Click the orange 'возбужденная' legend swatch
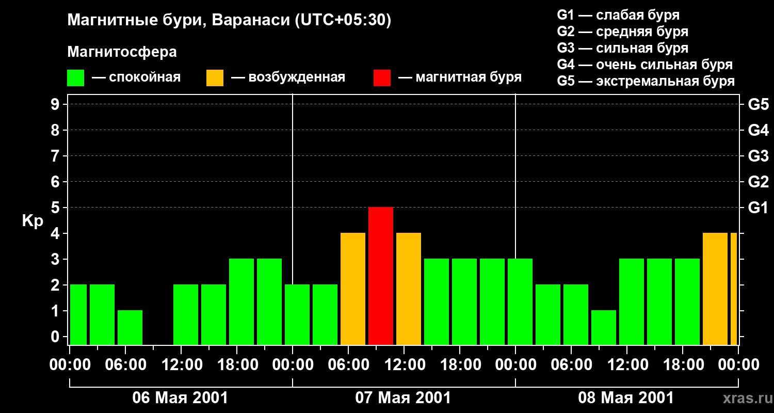Viewport: 774px width, 413px height. click(x=215, y=78)
